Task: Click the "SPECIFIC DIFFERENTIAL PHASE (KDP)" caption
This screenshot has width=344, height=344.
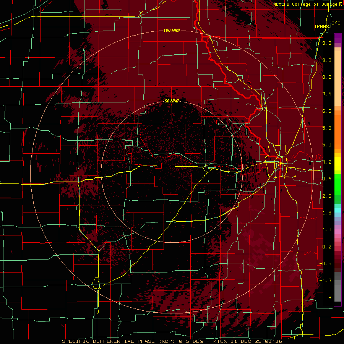Action: point(119,341)
